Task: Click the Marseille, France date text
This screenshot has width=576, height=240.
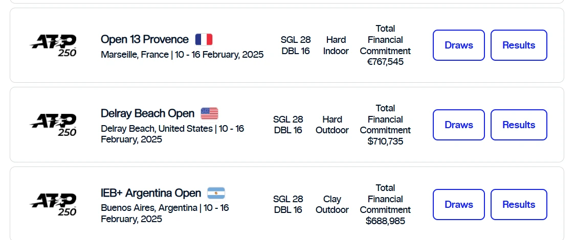Action: point(182,55)
